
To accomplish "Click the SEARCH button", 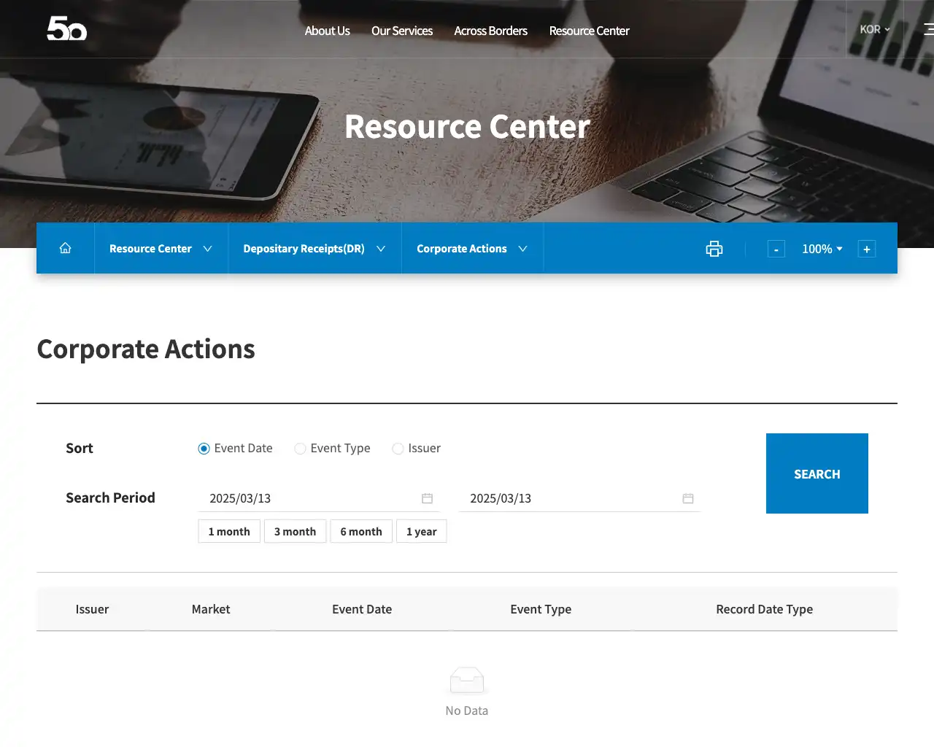I will pyautogui.click(x=817, y=473).
